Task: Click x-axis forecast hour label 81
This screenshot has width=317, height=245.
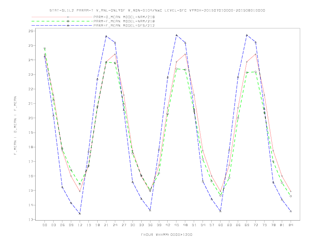Action: (282, 225)
